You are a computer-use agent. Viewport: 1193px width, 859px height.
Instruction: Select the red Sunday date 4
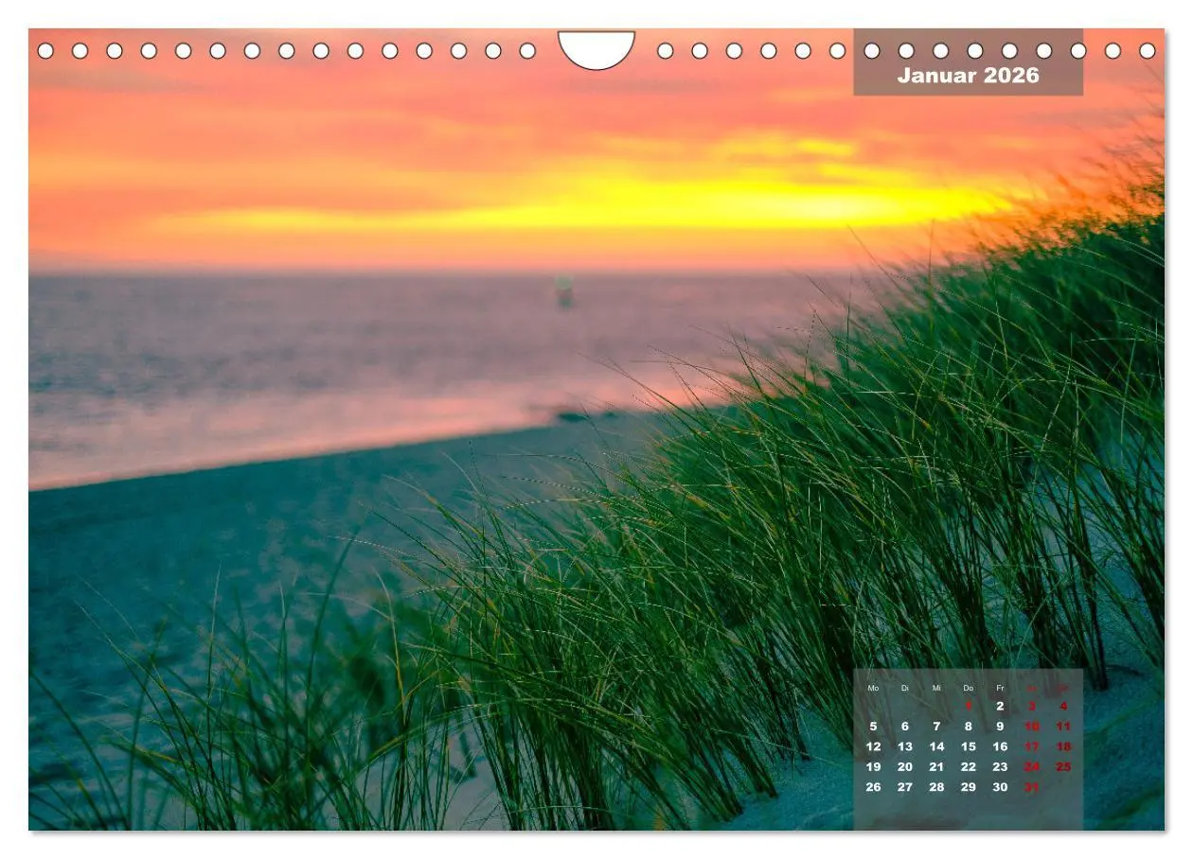[x=1063, y=706]
